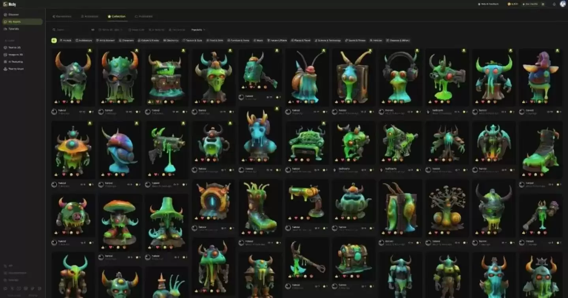Screen dimensions: 568x298
Task: Open the Discover page in sidebar
Action: pos(14,15)
